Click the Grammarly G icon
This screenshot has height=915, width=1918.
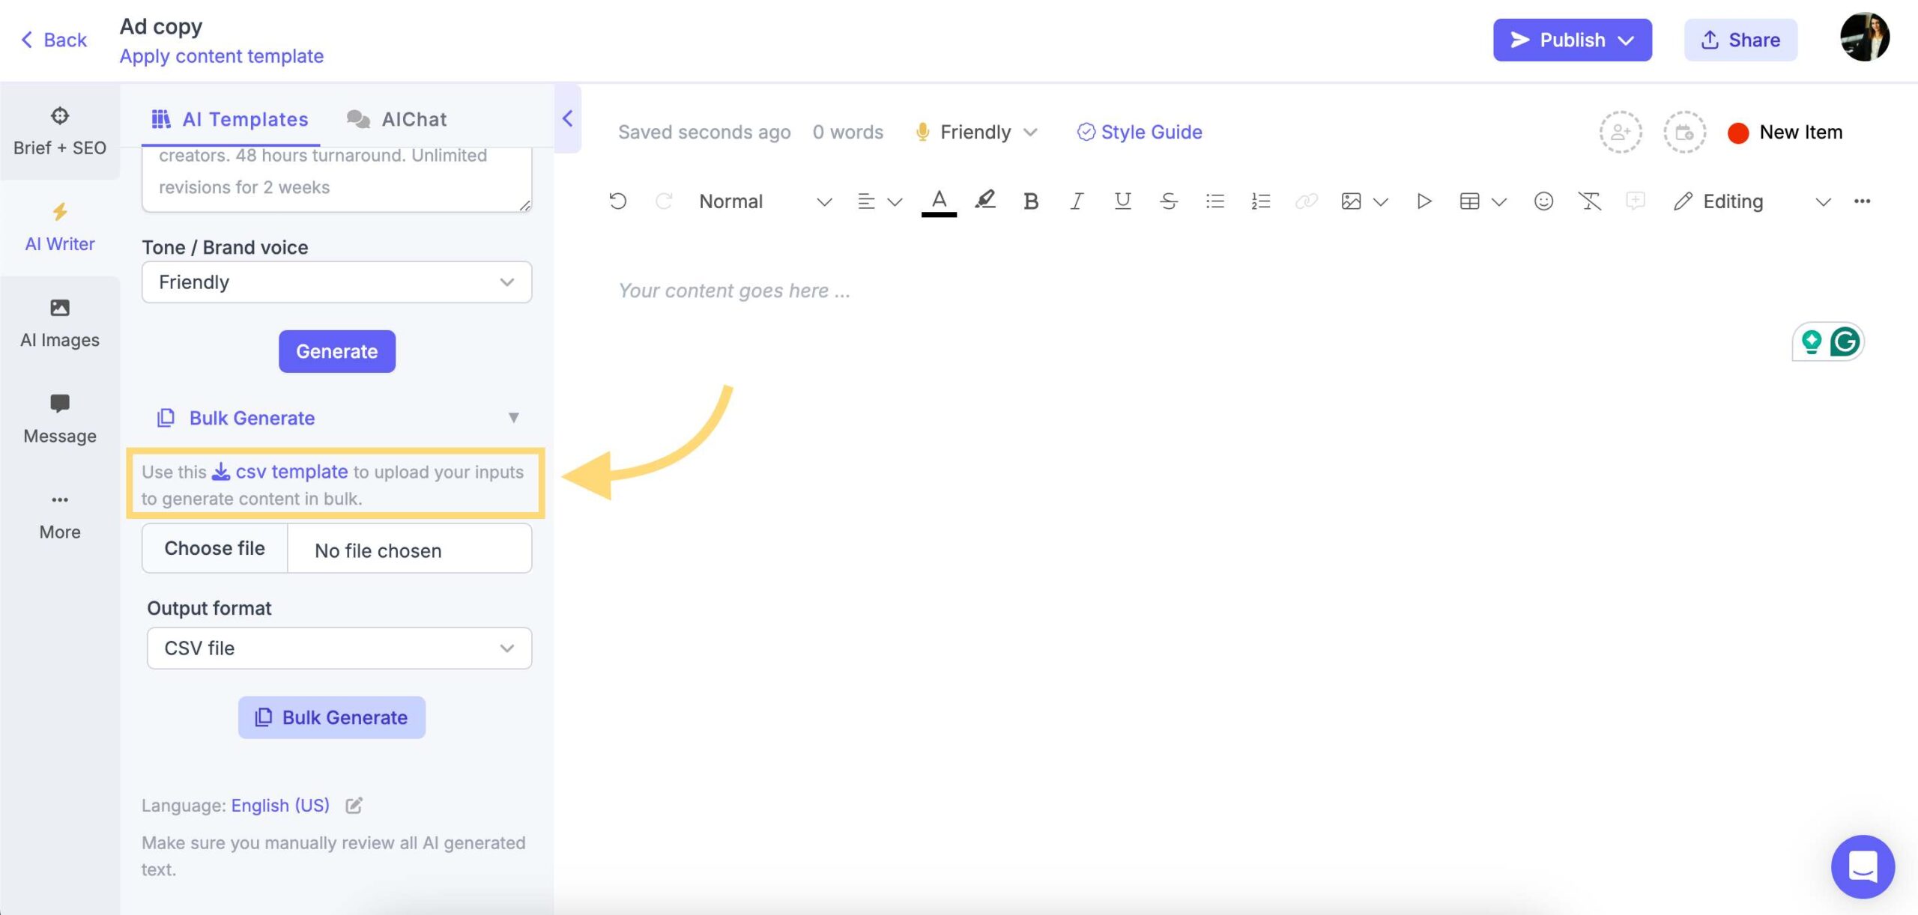(1845, 342)
